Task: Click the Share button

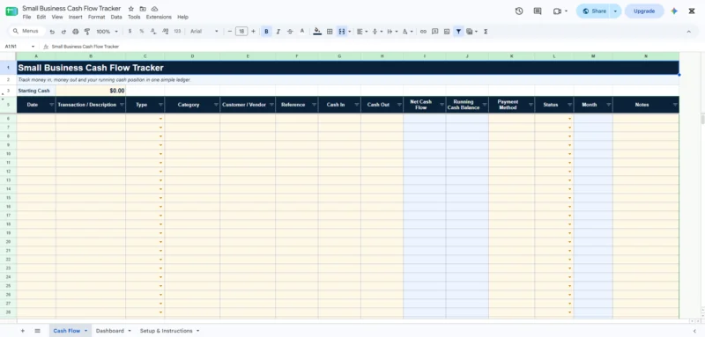Action: (x=593, y=11)
